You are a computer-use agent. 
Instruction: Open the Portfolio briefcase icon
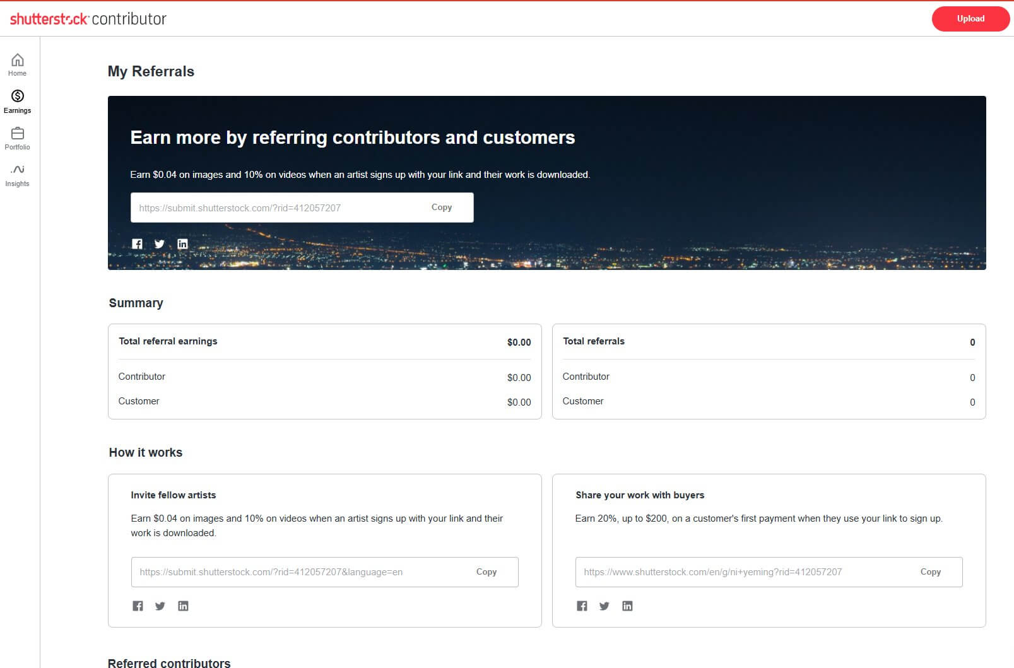(18, 133)
